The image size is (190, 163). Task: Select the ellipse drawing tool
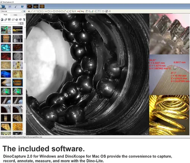click(42, 11)
